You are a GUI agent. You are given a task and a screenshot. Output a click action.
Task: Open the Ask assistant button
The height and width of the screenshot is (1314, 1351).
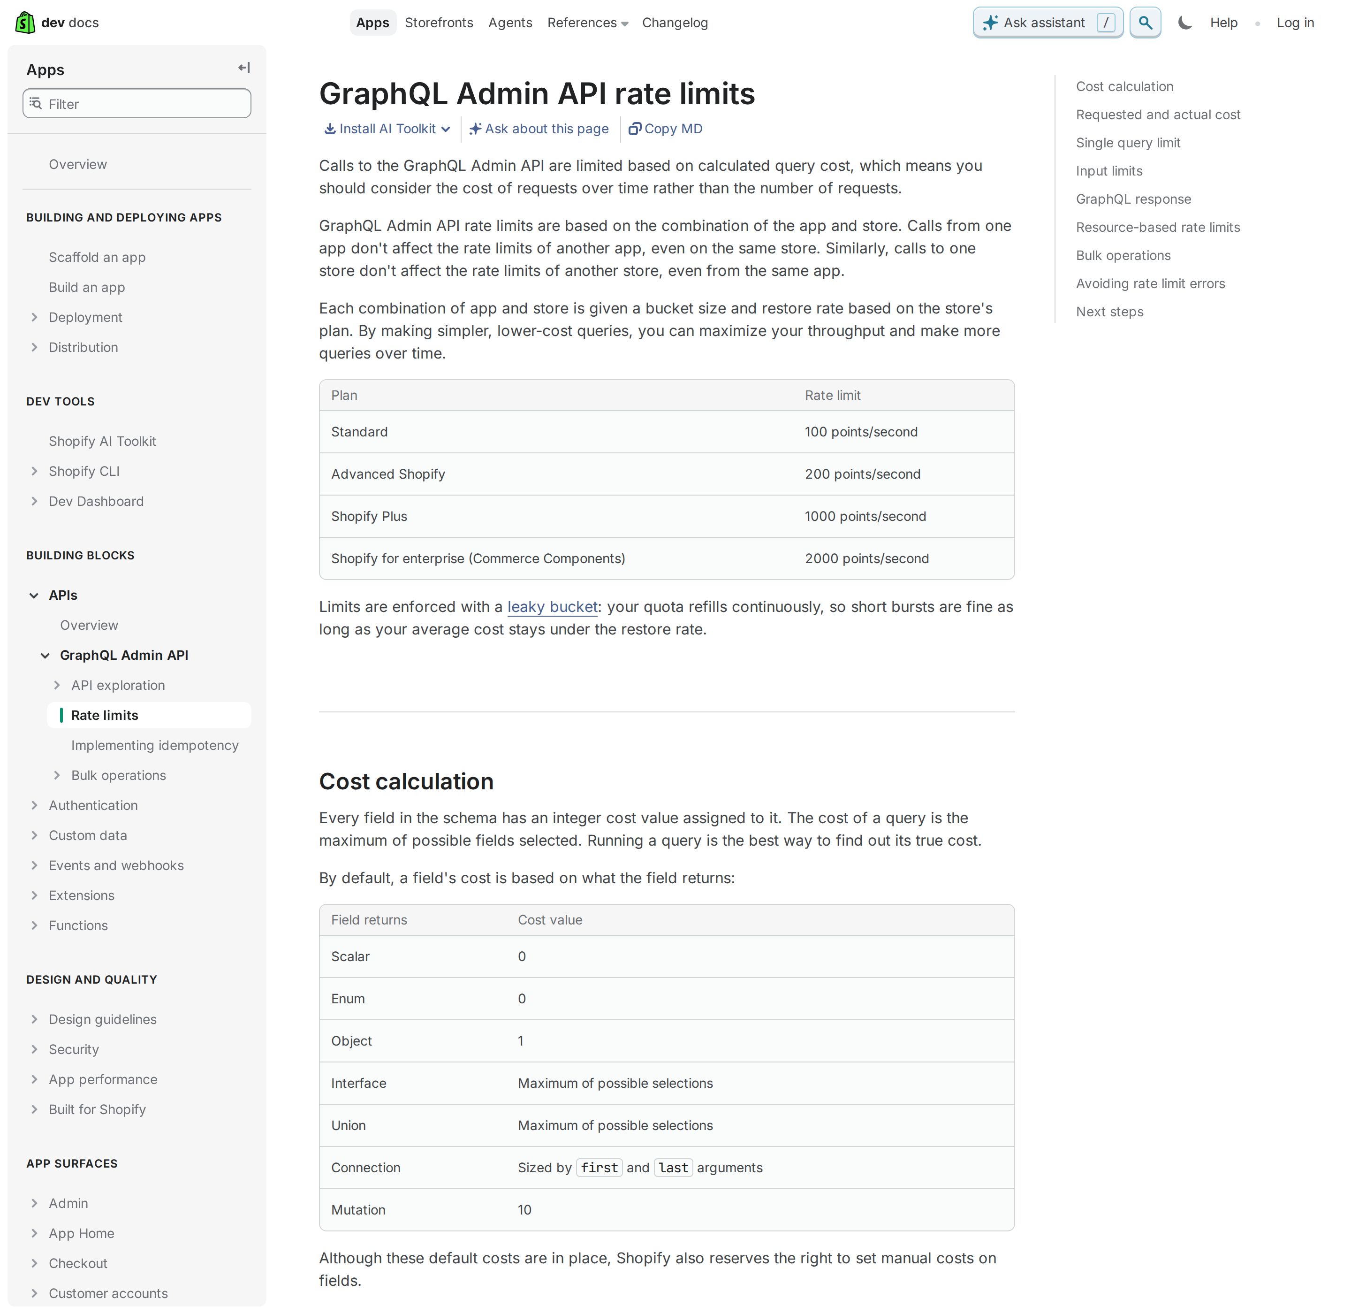[x=1048, y=23]
